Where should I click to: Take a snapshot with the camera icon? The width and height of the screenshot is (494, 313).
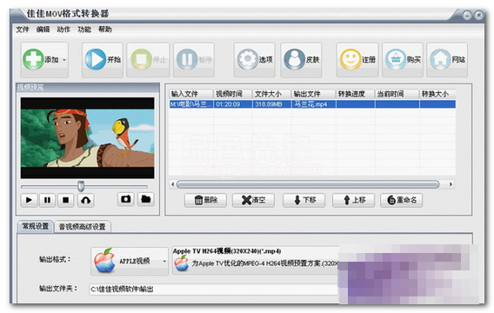click(x=126, y=199)
